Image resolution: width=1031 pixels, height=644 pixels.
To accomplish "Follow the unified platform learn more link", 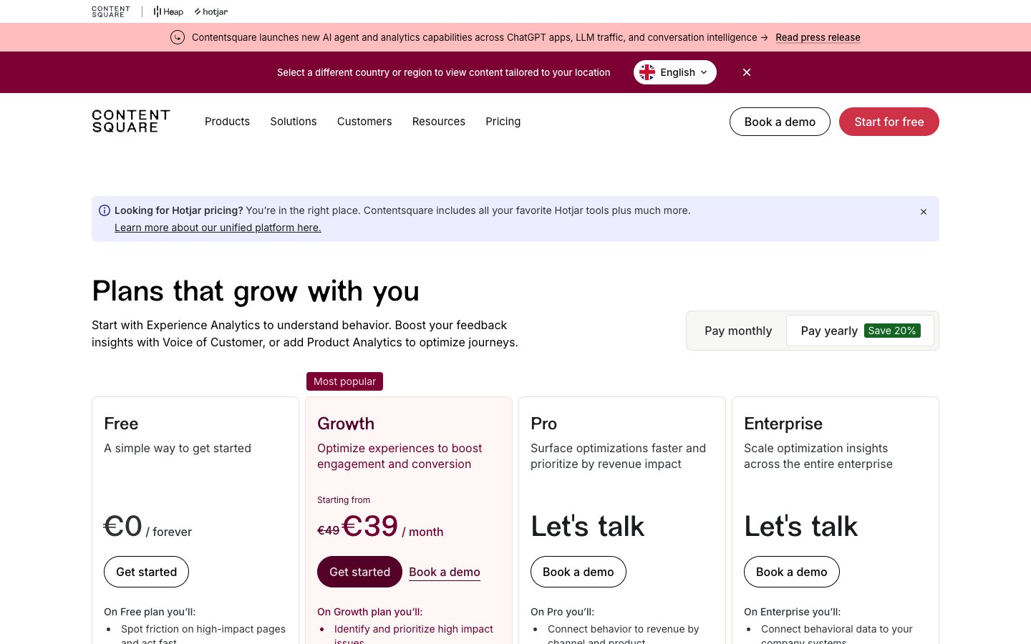I will click(x=218, y=228).
